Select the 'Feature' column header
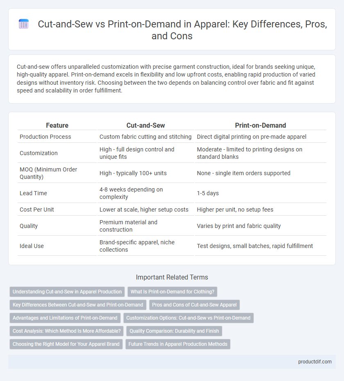344x381 pixels. pos(57,125)
